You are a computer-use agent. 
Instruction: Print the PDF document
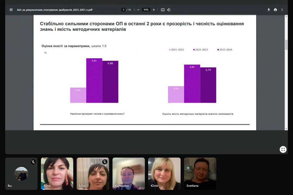point(275,10)
